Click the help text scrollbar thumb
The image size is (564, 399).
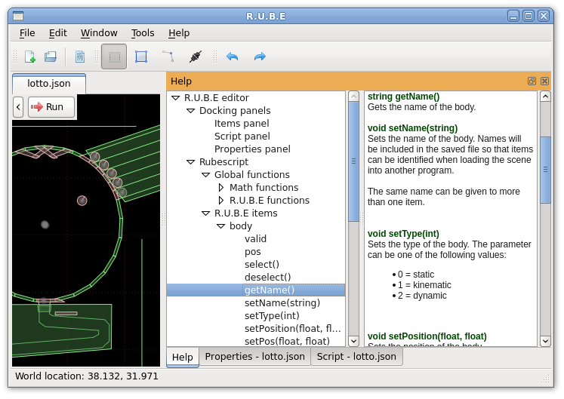pos(545,170)
